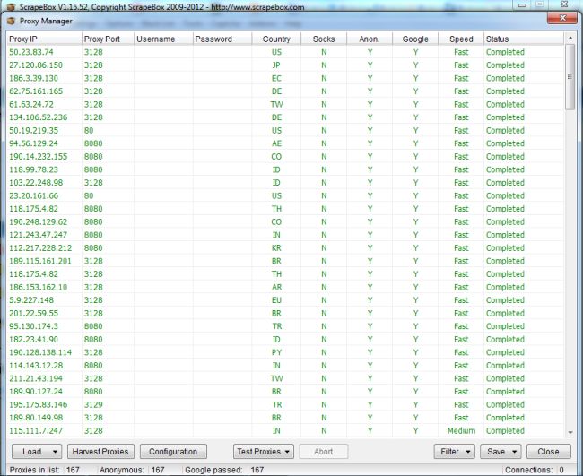Select proxy row 121.243.47.247
This screenshot has width=583, height=476.
285,235
